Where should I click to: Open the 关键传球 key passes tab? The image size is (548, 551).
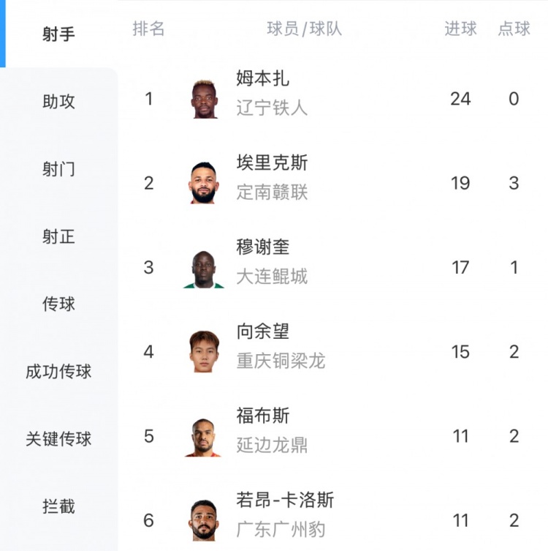[x=58, y=439]
